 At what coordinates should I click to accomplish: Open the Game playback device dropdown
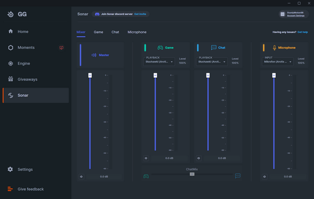pyautogui.click(x=159, y=61)
